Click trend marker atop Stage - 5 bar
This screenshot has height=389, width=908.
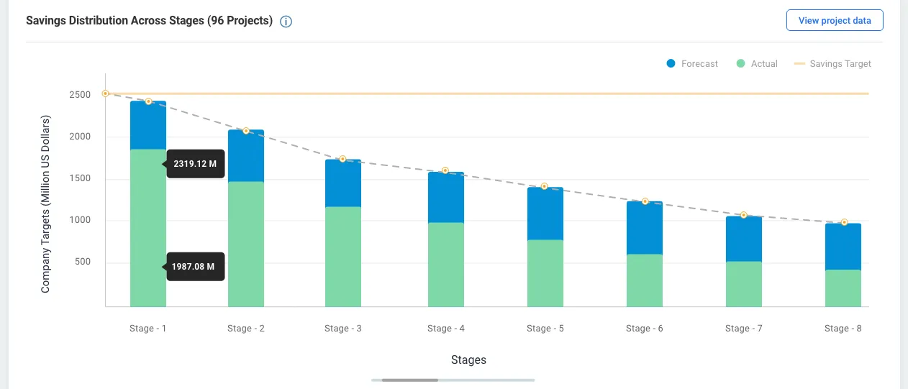tap(545, 186)
